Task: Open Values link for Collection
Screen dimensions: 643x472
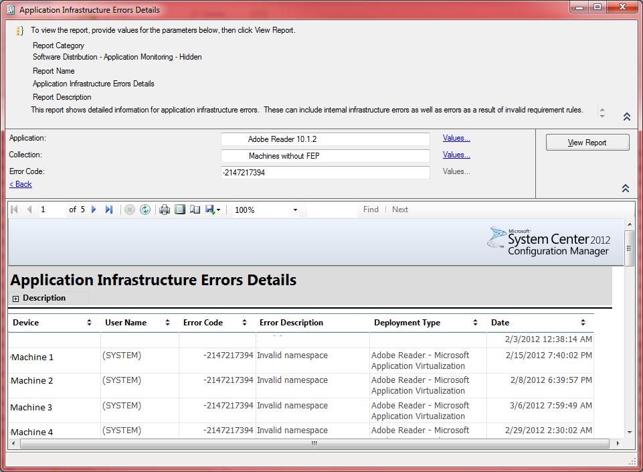Action: tap(456, 155)
